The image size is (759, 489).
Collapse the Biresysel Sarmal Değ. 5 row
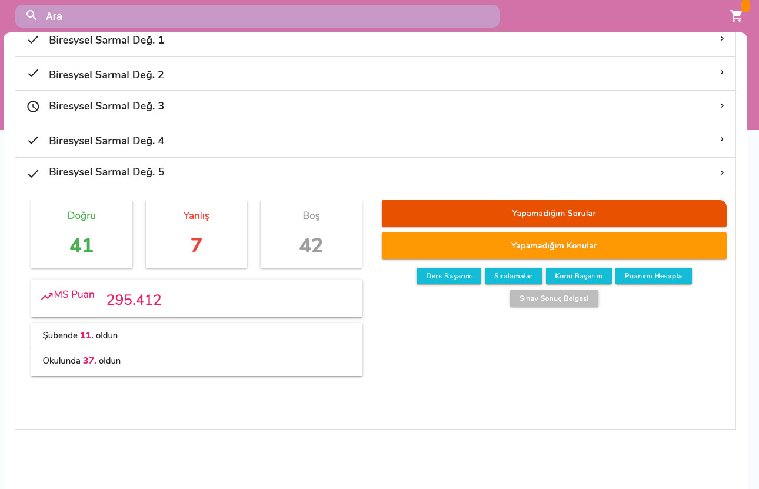click(x=722, y=173)
